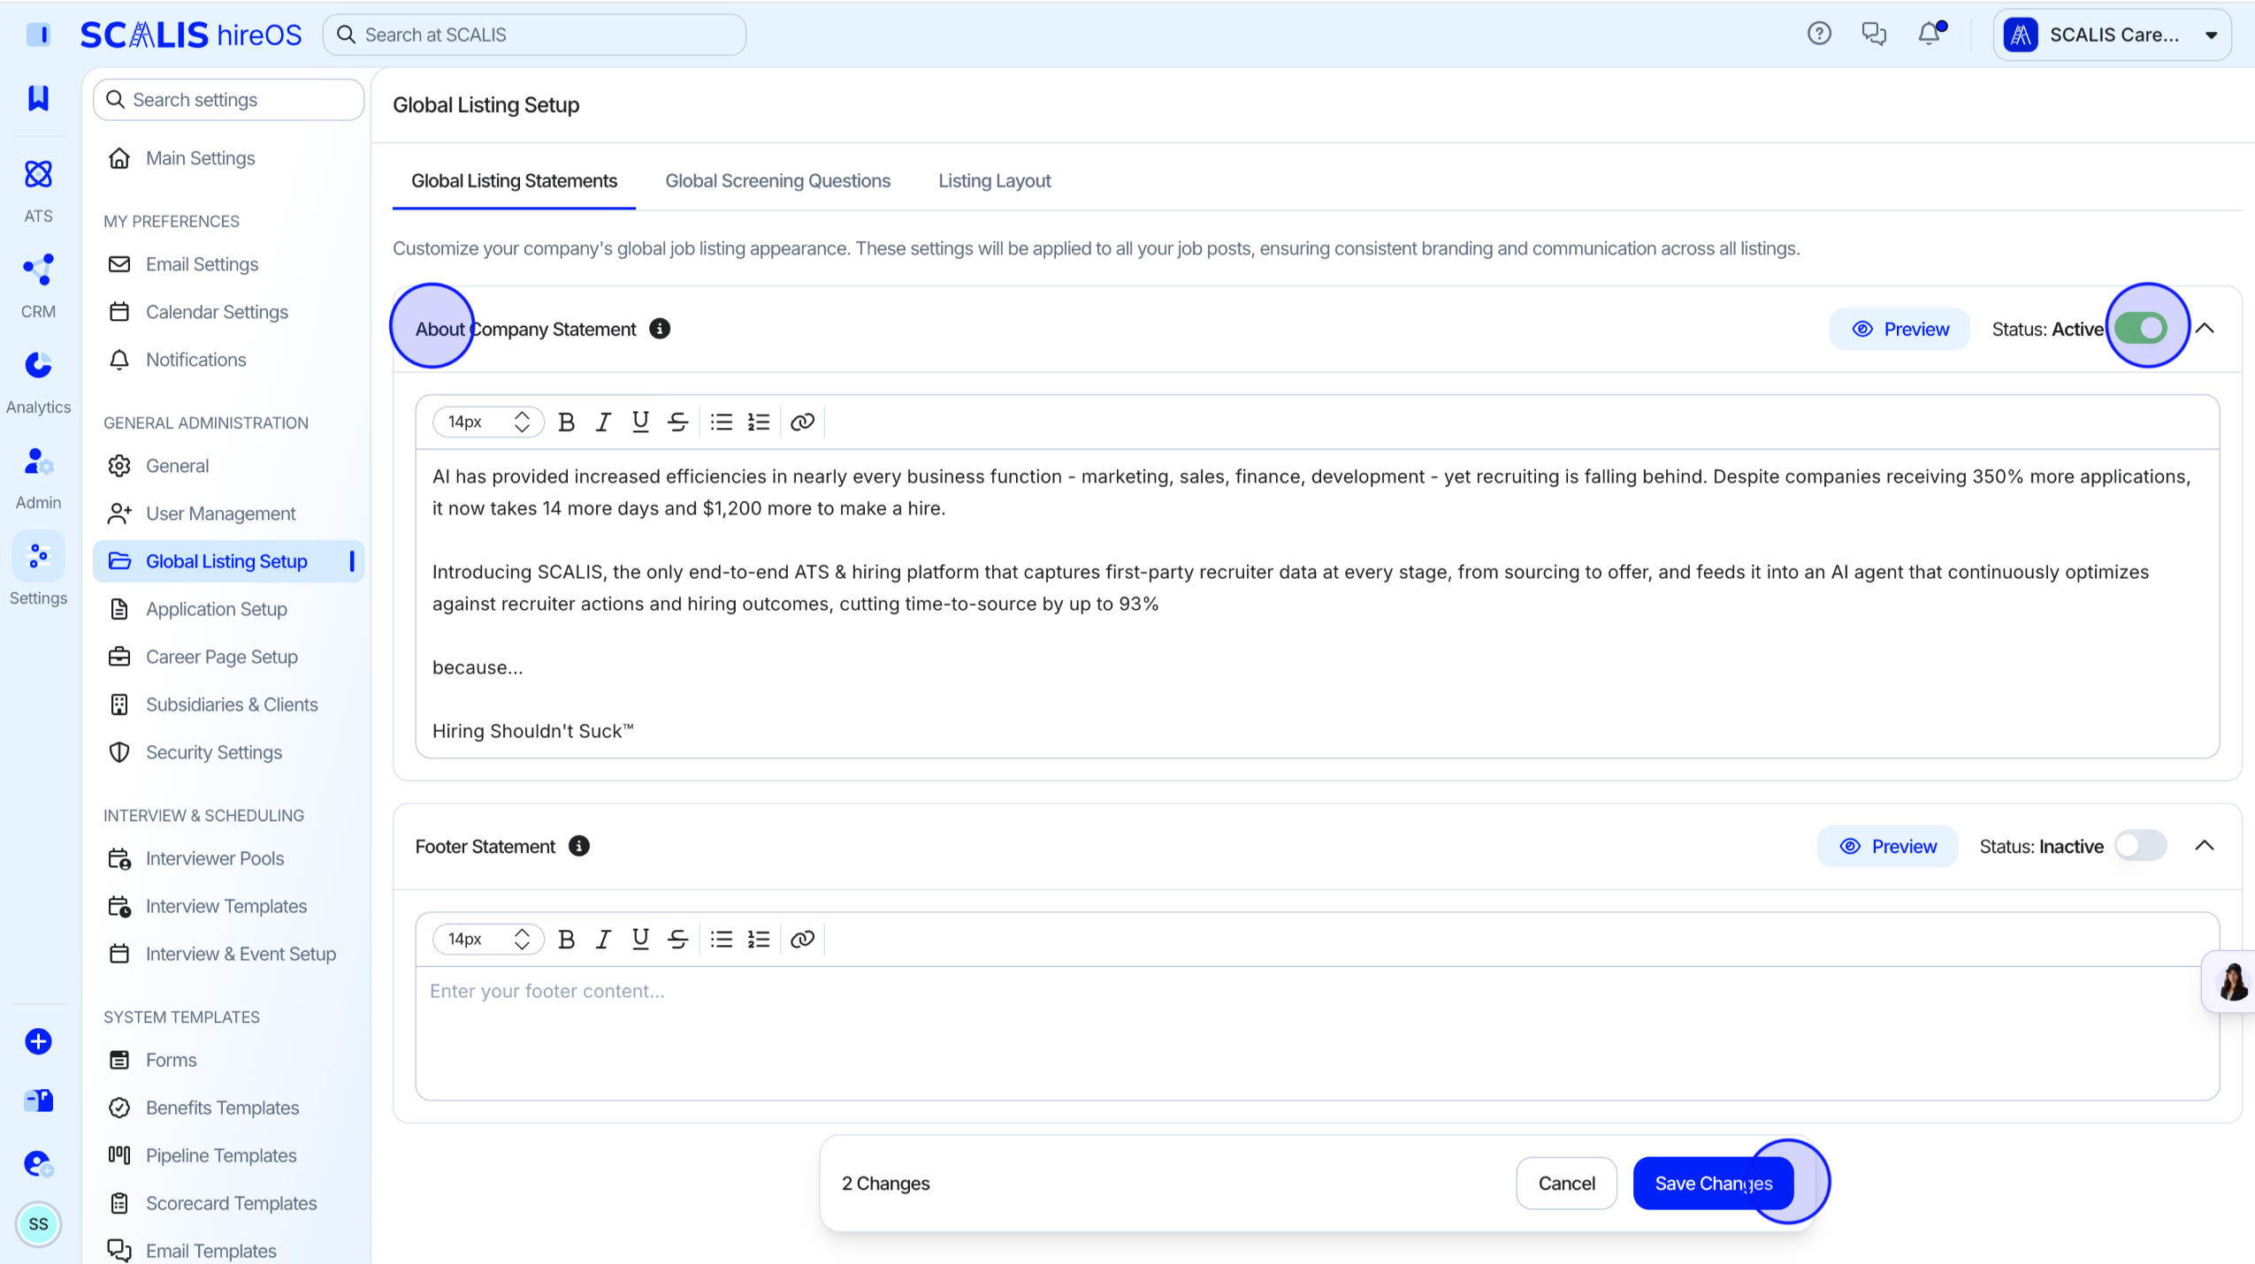This screenshot has width=2255, height=1264.
Task: Click info icon beside Footer Statement
Action: pyautogui.click(x=579, y=846)
